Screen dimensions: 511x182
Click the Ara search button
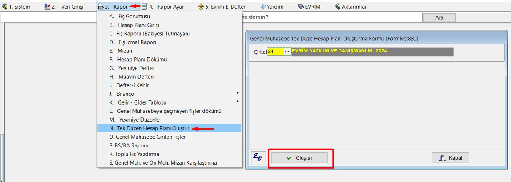click(439, 17)
